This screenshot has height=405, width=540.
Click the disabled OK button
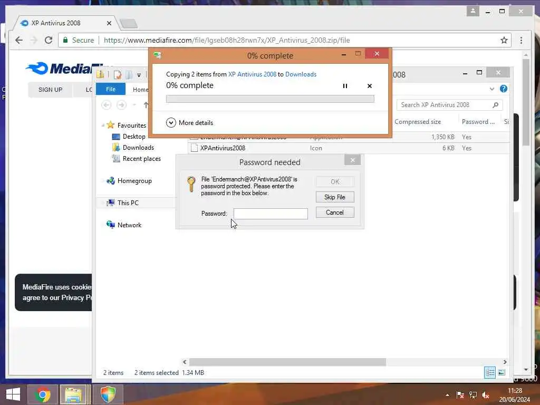point(335,181)
